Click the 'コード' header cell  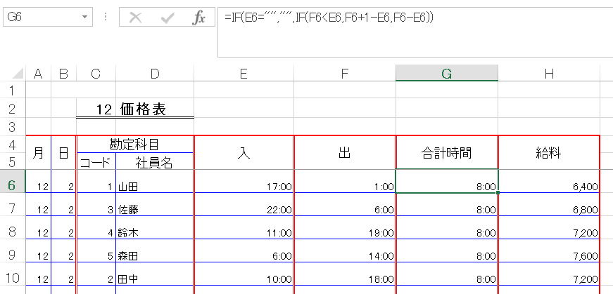[96, 161]
